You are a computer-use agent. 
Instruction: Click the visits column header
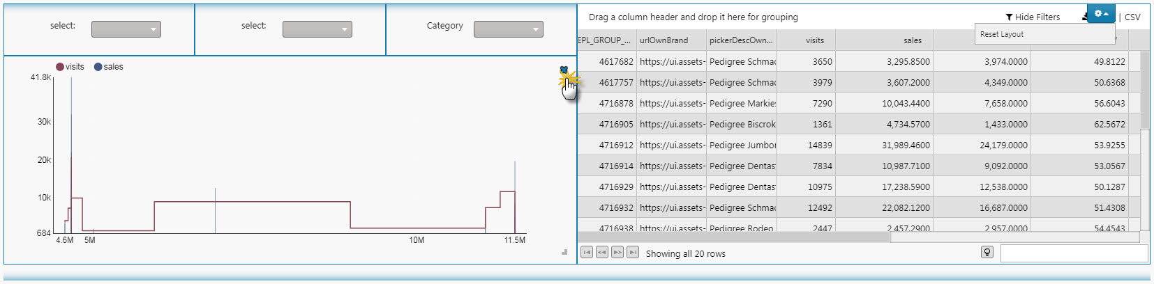tap(814, 40)
